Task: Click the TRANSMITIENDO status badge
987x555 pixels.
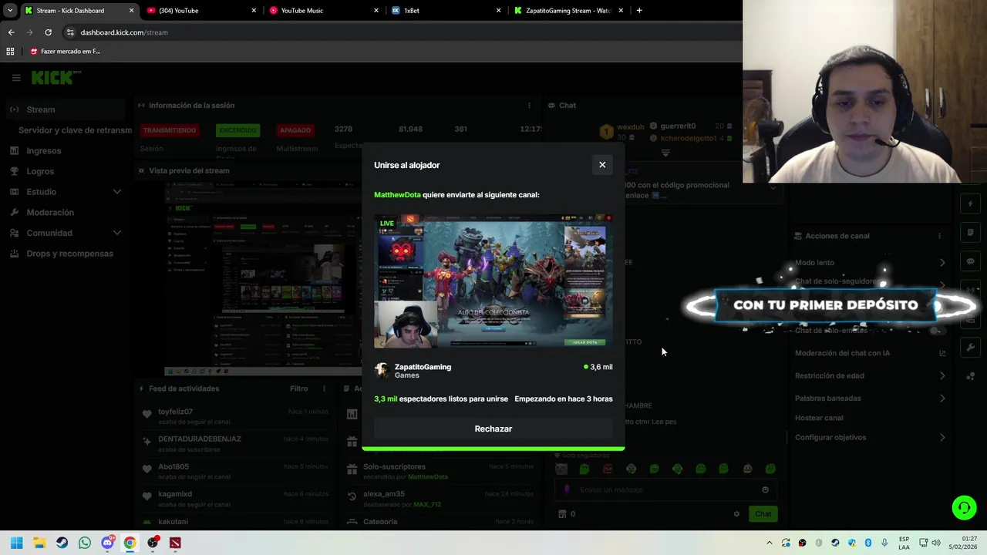Action: click(x=170, y=130)
